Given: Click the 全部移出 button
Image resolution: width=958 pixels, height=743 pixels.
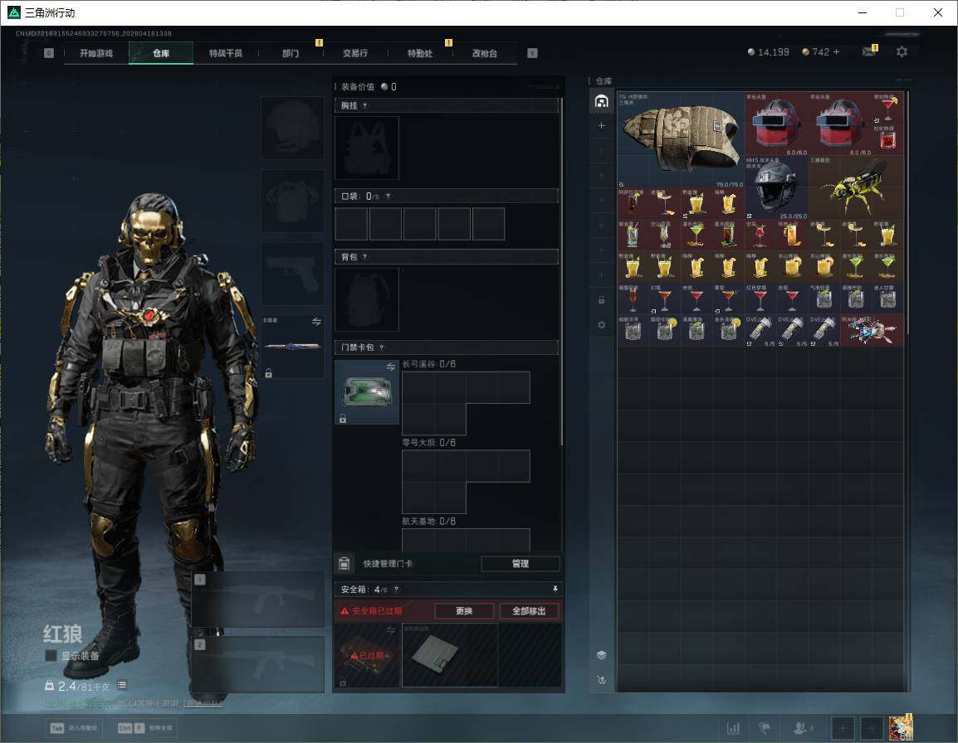Looking at the screenshot, I should pos(529,610).
